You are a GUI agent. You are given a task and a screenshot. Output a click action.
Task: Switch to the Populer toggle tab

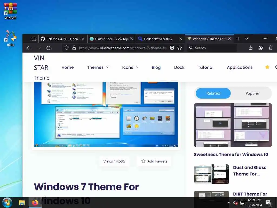click(252, 93)
